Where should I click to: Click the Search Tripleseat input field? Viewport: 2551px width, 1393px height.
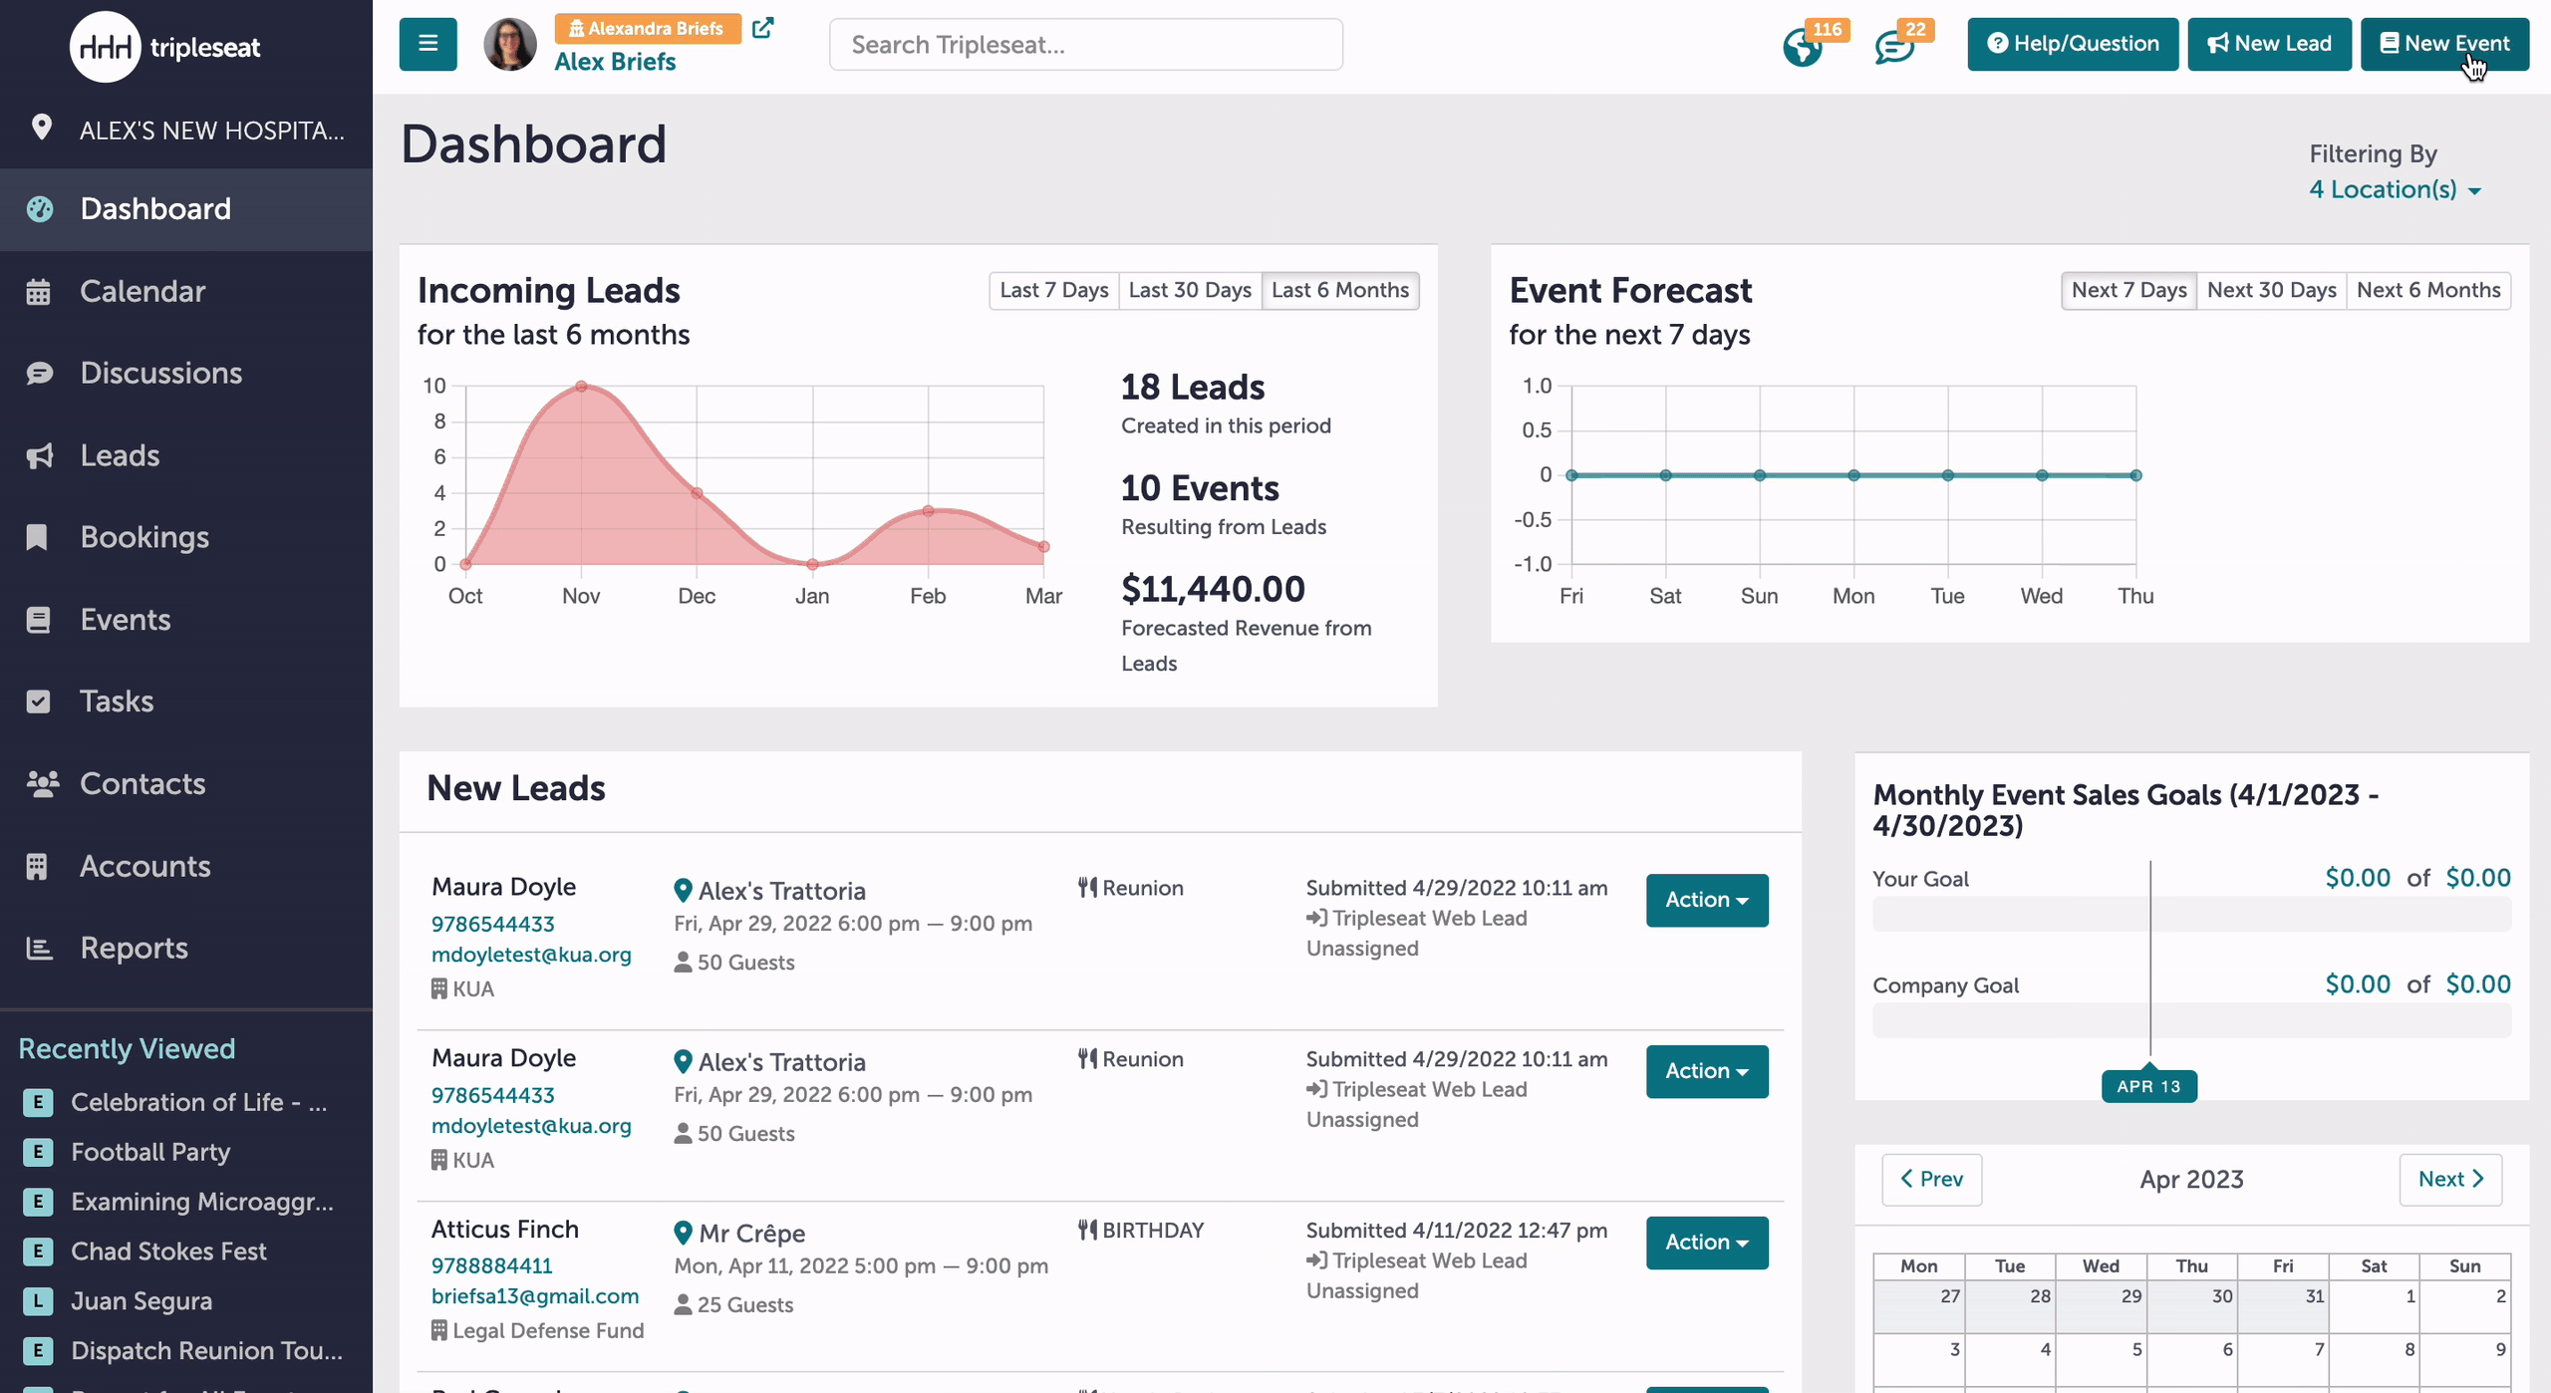[x=1085, y=45]
